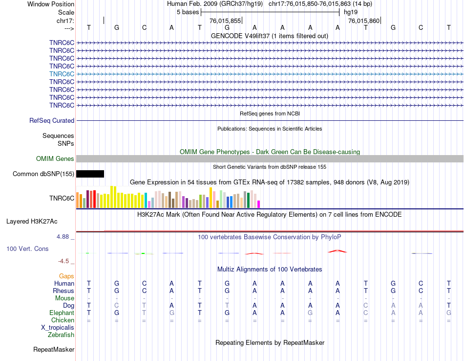Click the ---> sequence direction label

[69, 28]
